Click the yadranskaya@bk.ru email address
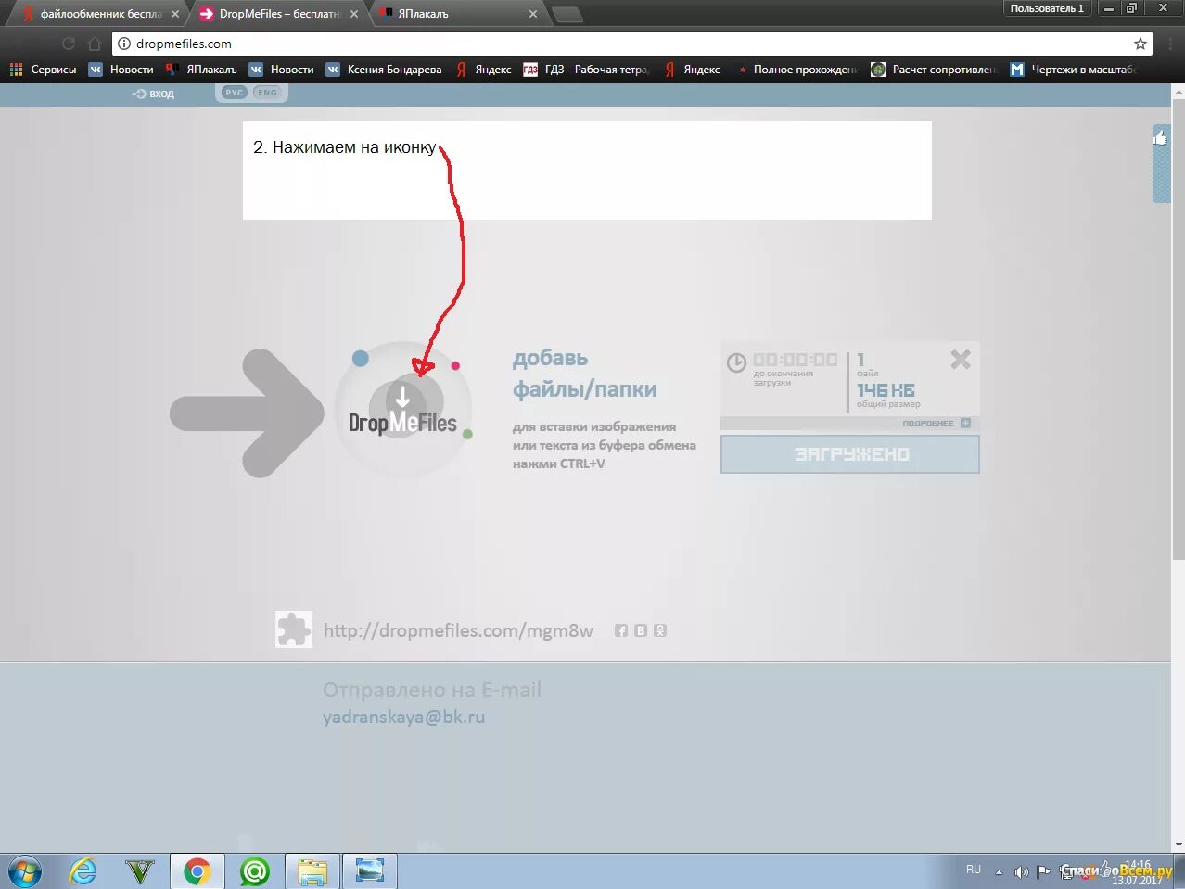 (403, 717)
